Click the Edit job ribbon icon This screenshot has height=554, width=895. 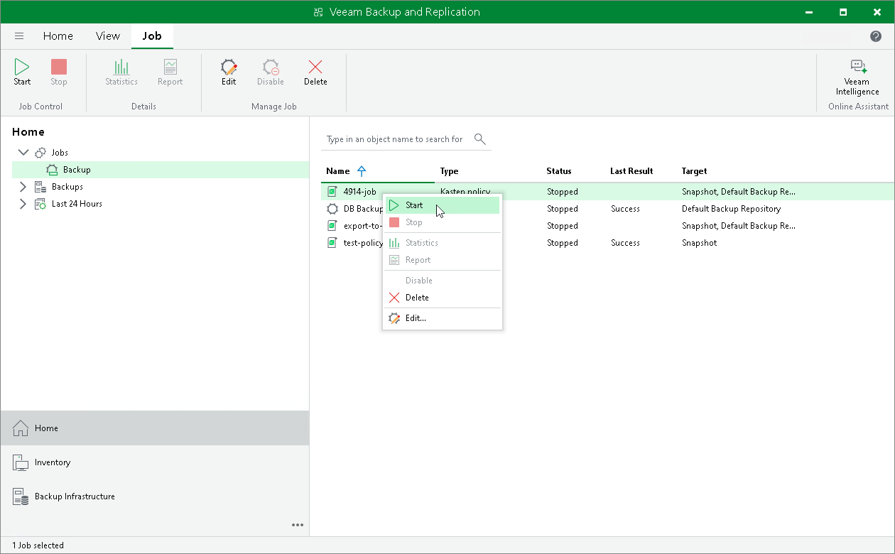pos(229,67)
